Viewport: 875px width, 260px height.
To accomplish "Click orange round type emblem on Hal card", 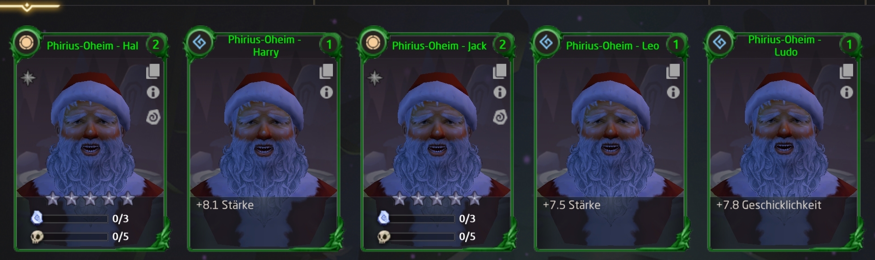I will (26, 43).
